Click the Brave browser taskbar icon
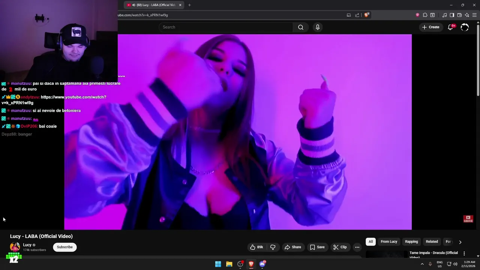480x270 pixels. [251, 264]
